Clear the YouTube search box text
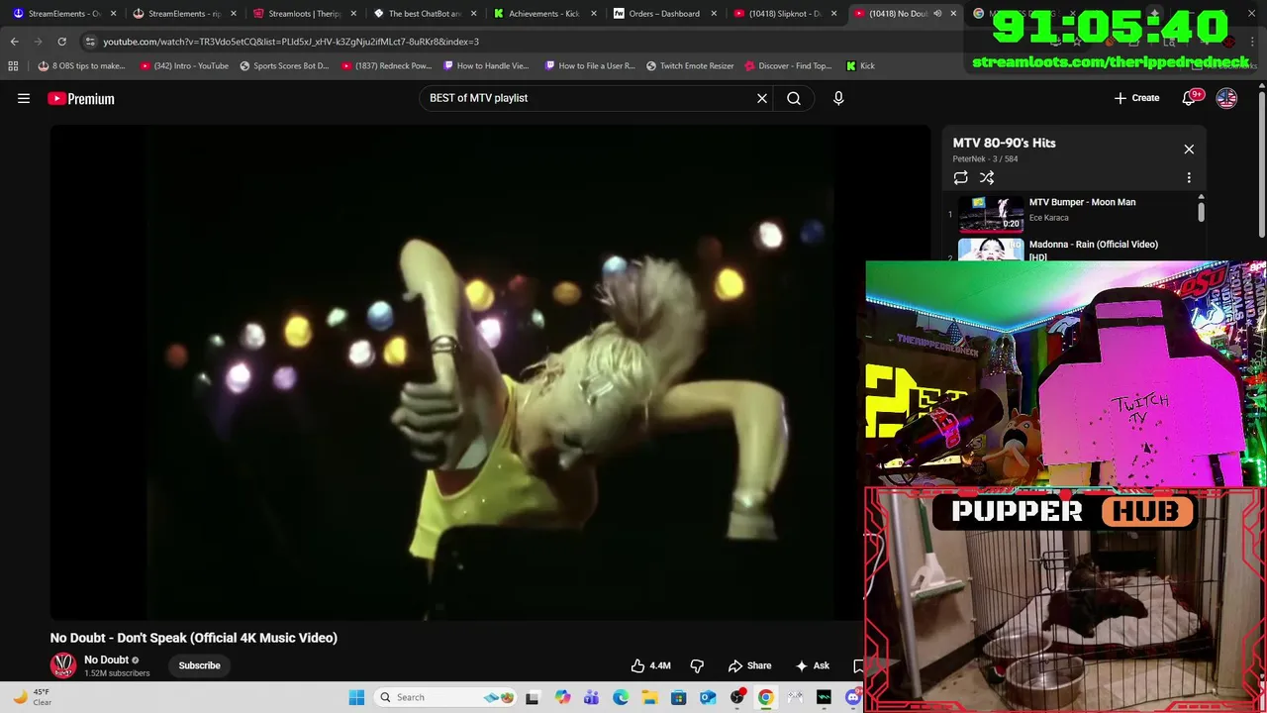Image resolution: width=1267 pixels, height=713 pixels. pos(762,98)
